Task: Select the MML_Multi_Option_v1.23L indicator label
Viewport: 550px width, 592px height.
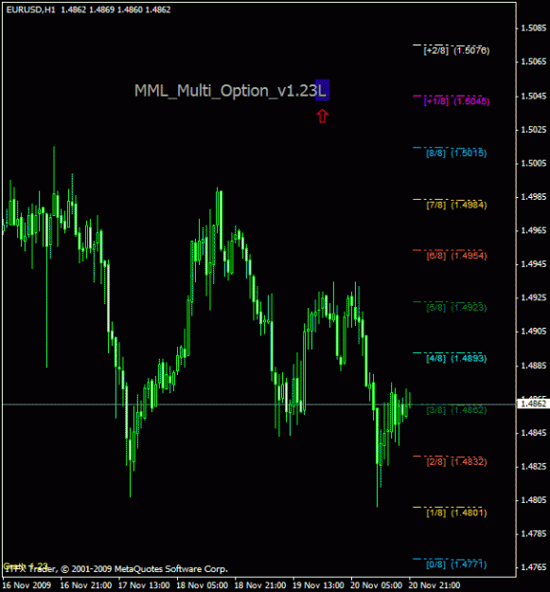Action: tap(232, 91)
